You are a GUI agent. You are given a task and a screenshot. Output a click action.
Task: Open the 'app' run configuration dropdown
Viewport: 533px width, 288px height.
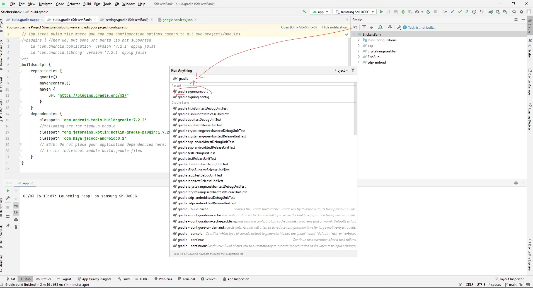pyautogui.click(x=321, y=12)
